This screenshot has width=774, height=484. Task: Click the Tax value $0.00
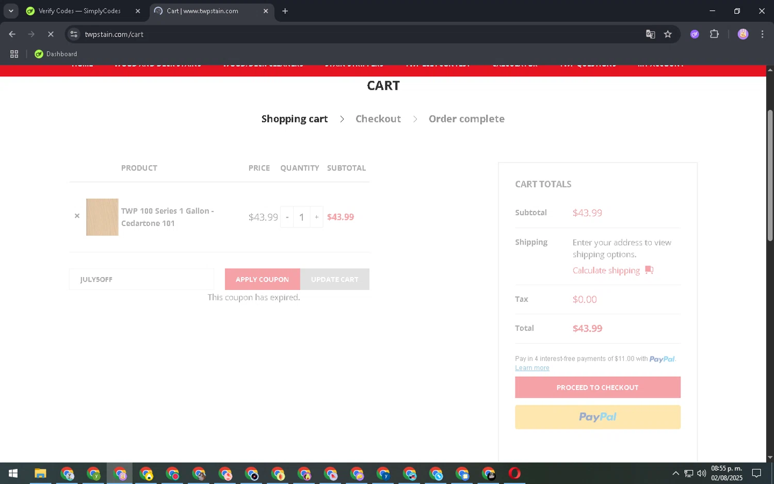tap(585, 299)
